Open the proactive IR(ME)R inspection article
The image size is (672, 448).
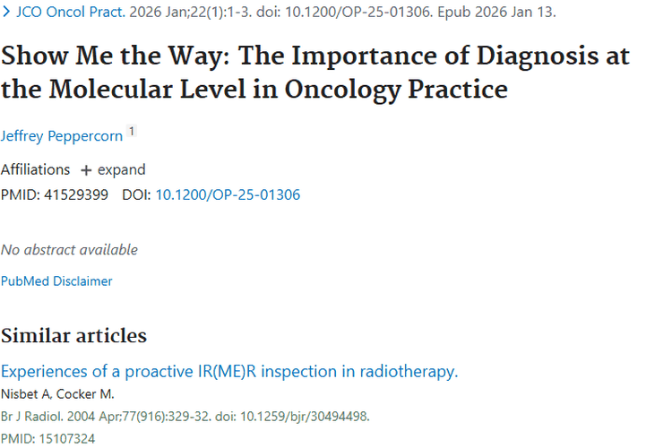coord(229,372)
